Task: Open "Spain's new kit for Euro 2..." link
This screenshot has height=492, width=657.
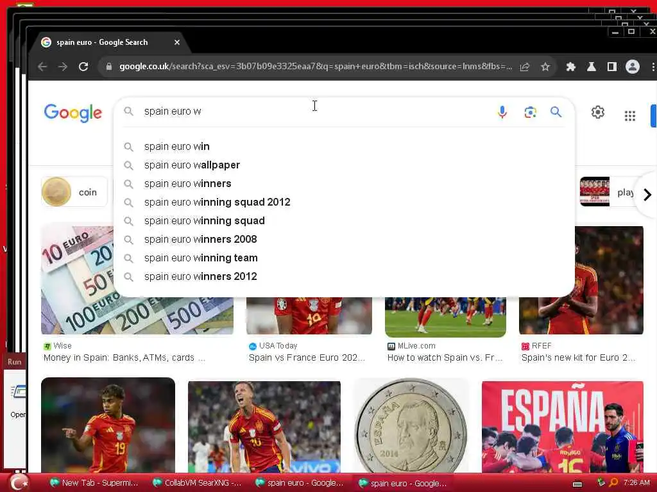Action: [x=578, y=357]
